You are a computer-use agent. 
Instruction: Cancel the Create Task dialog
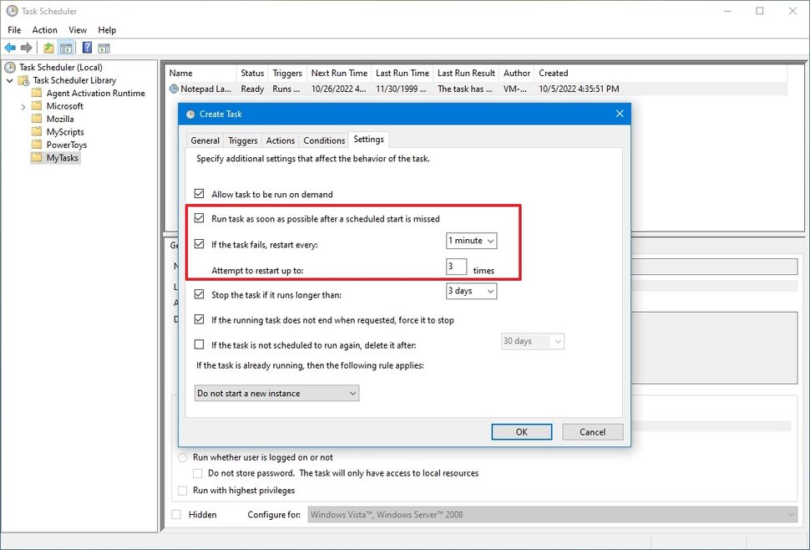click(592, 431)
